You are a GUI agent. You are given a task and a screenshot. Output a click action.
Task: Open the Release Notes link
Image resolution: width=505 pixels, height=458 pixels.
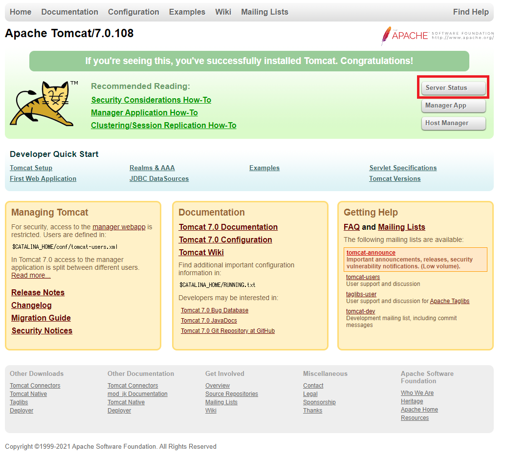(x=38, y=292)
